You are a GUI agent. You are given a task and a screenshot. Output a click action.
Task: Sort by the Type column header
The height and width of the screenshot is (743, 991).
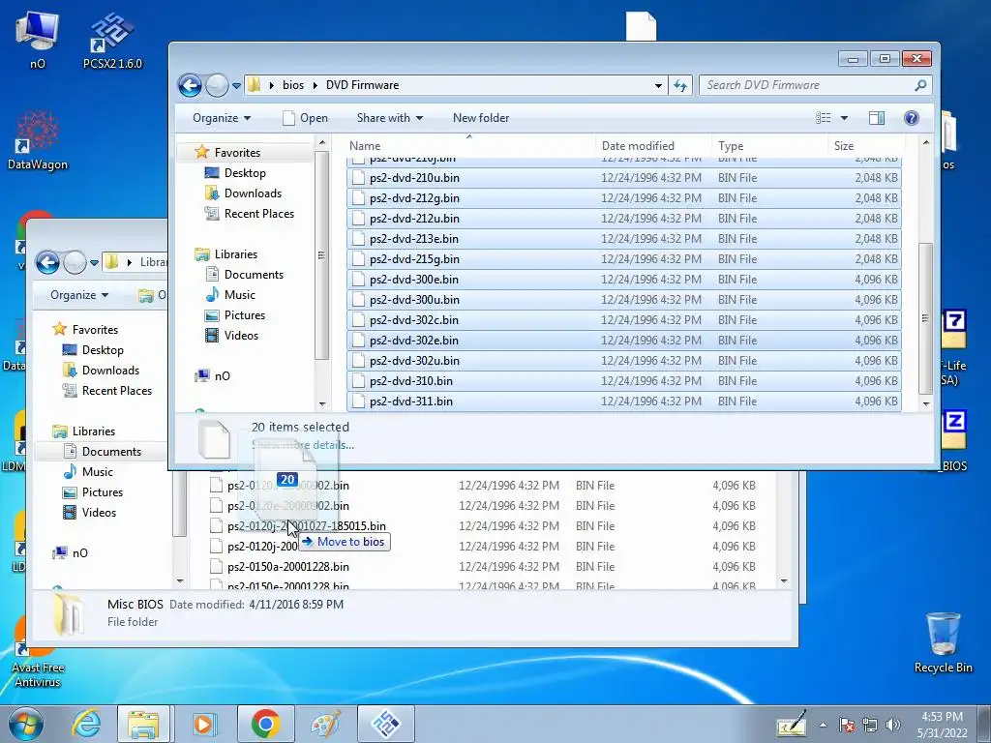[x=769, y=146]
